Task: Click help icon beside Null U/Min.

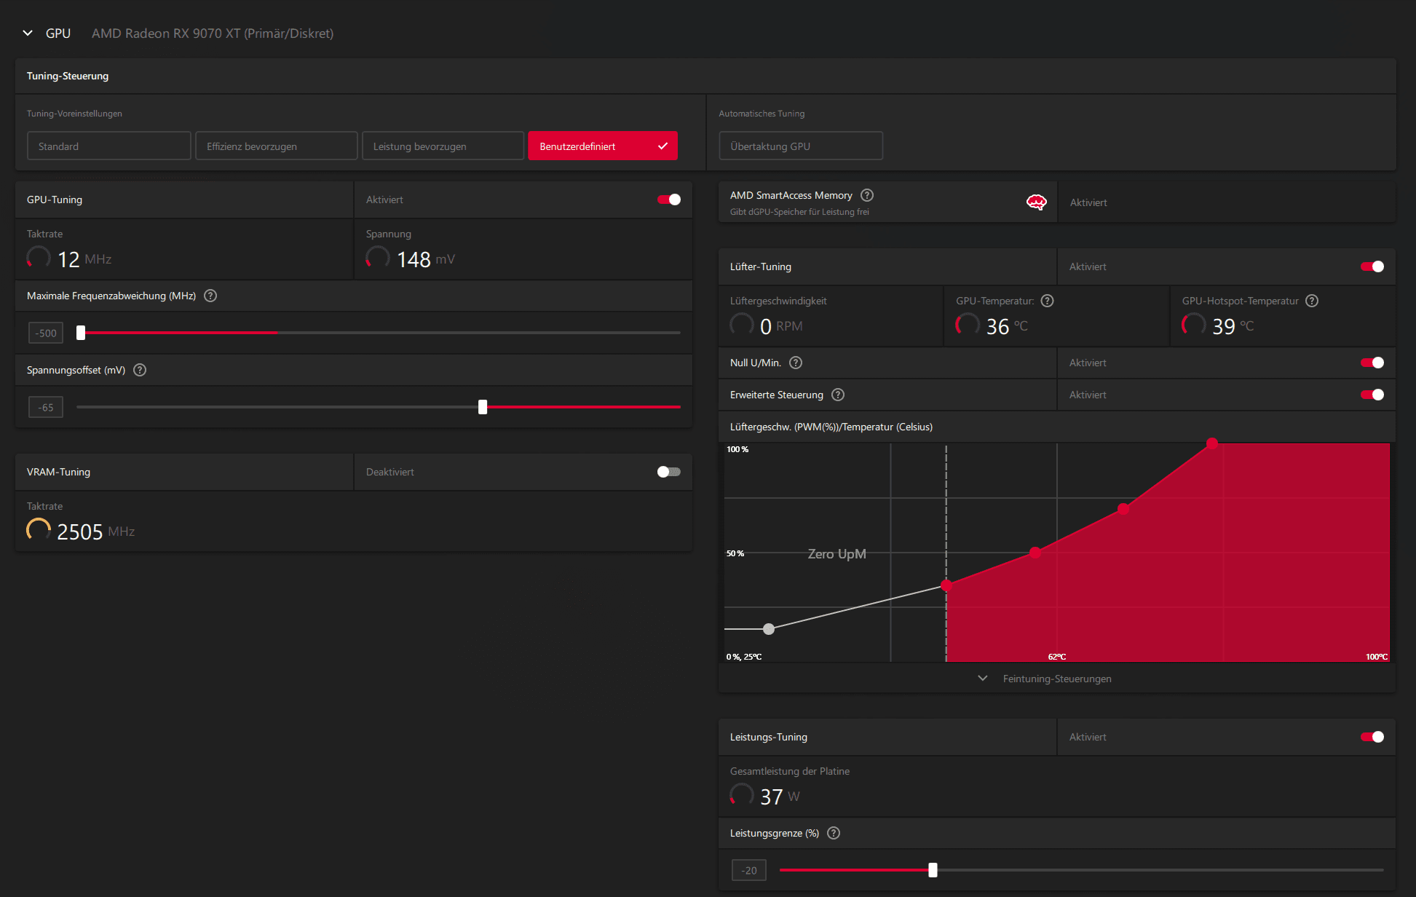Action: [x=795, y=363]
